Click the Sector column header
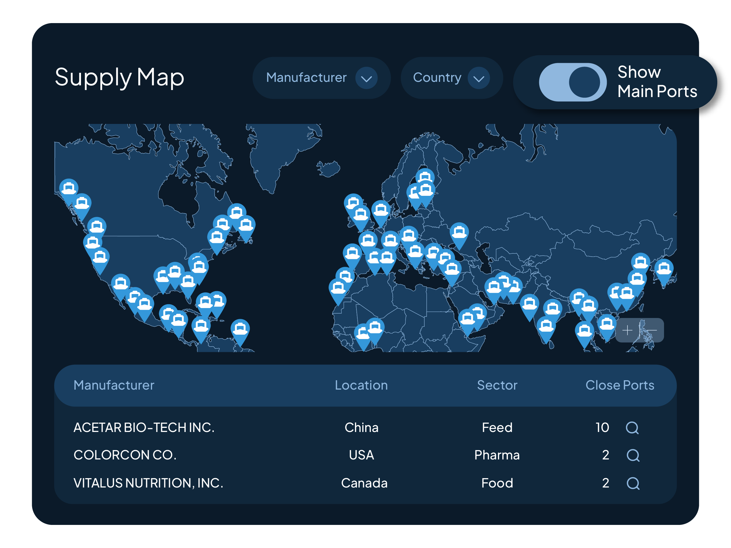 point(497,385)
